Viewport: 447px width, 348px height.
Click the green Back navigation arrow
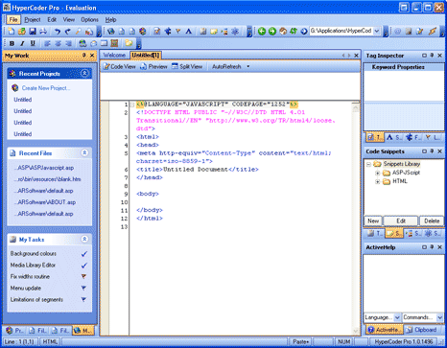click(262, 32)
